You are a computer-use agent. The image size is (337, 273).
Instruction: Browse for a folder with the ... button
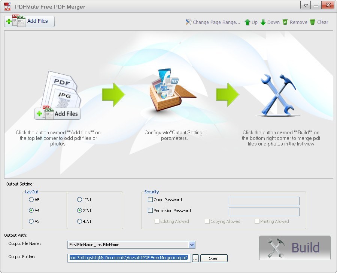(195, 258)
